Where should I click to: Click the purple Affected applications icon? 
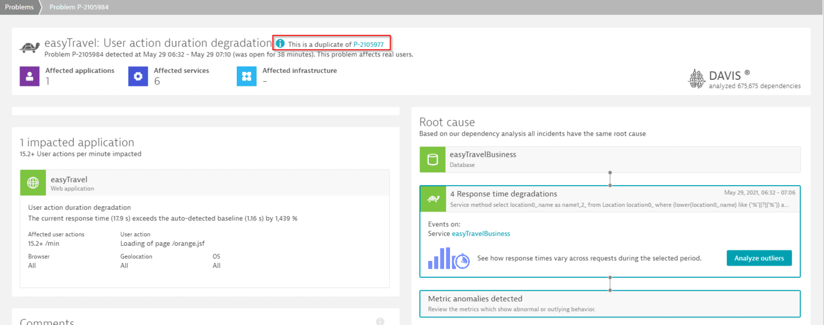click(x=29, y=76)
